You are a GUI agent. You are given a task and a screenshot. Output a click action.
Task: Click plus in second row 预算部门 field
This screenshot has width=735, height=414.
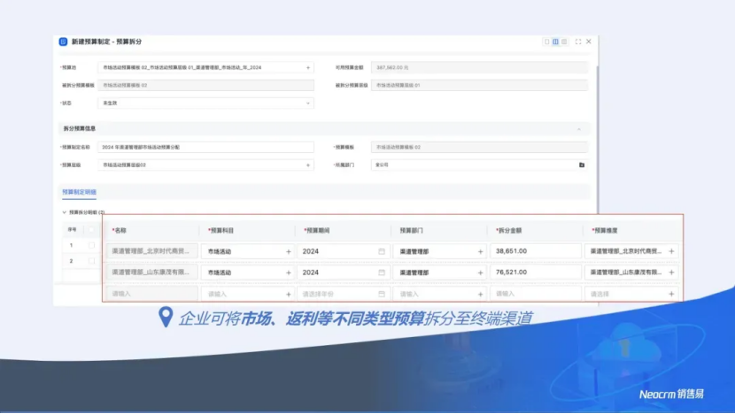click(x=479, y=272)
